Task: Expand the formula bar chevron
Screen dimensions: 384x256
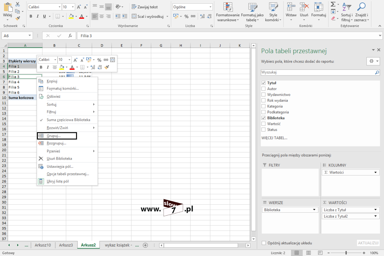Action: pyautogui.click(x=380, y=36)
